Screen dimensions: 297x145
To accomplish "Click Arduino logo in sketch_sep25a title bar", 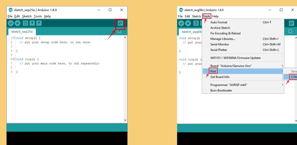I will pos(10,10).
